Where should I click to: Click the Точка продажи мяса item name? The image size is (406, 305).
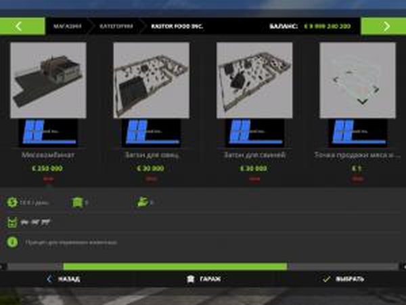(357, 155)
